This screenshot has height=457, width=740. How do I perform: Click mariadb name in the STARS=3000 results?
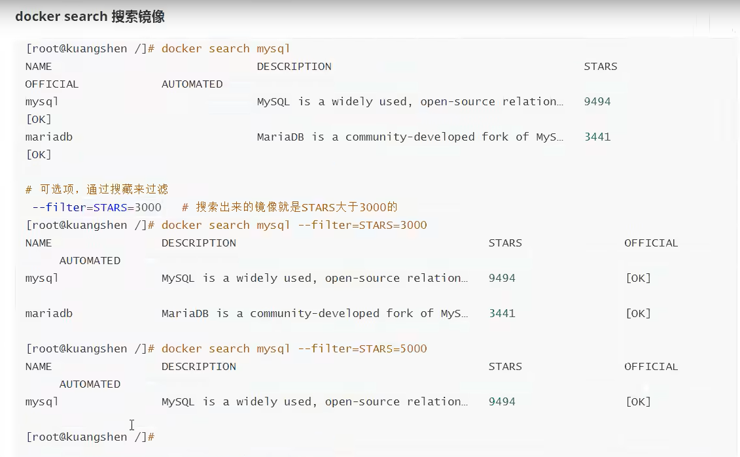49,314
